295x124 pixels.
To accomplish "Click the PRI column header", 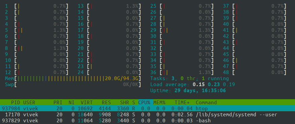I will pos(58,103).
